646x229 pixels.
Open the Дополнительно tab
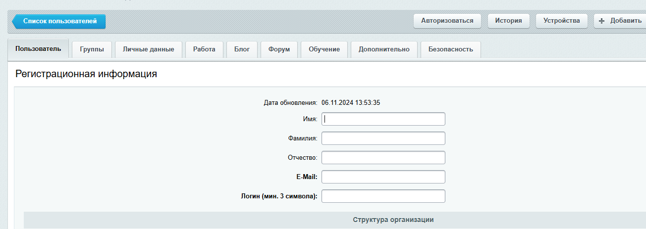tap(384, 49)
